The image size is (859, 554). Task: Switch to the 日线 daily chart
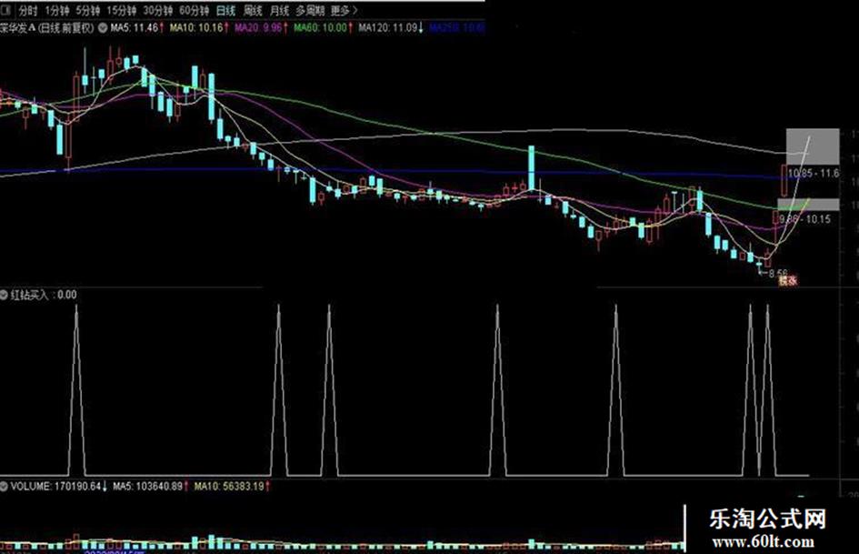(225, 10)
